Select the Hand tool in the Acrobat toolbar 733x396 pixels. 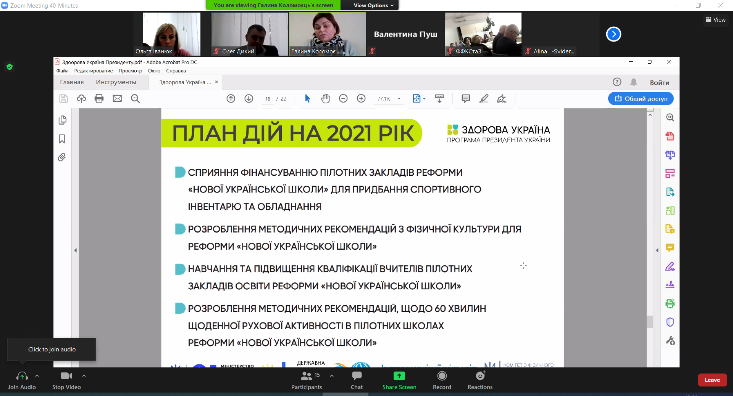coord(325,98)
